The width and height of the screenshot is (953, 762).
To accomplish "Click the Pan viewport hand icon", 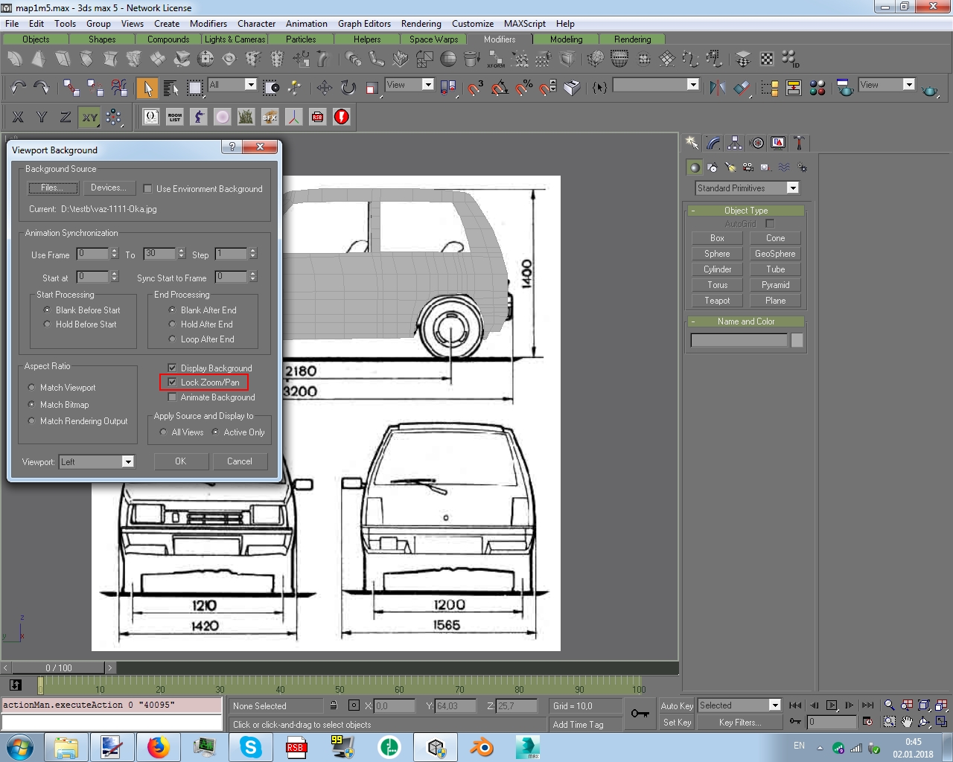I will tap(906, 721).
